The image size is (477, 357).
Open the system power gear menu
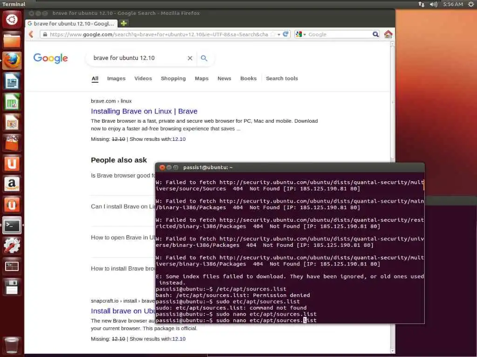(471, 4)
